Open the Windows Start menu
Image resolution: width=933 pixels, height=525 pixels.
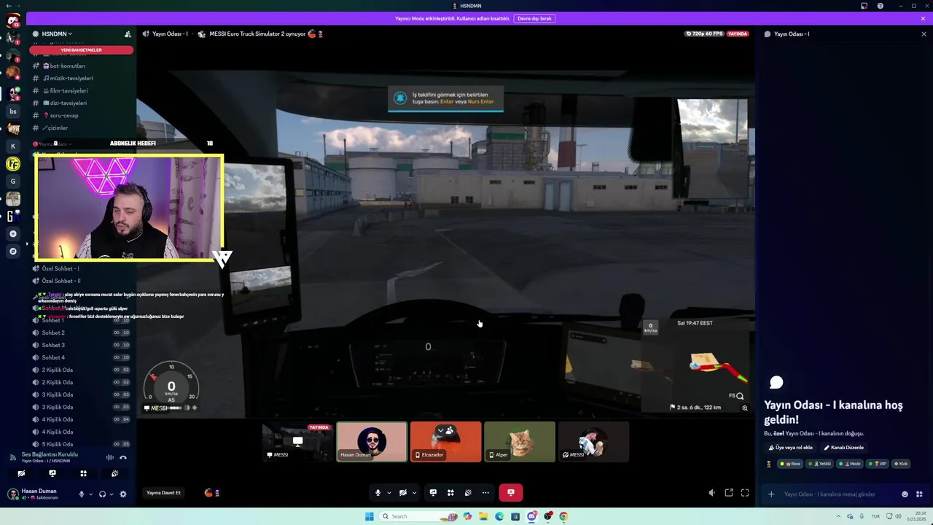[x=369, y=516]
